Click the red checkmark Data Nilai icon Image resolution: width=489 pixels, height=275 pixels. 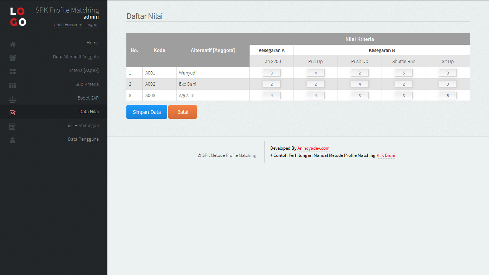pyautogui.click(x=13, y=112)
